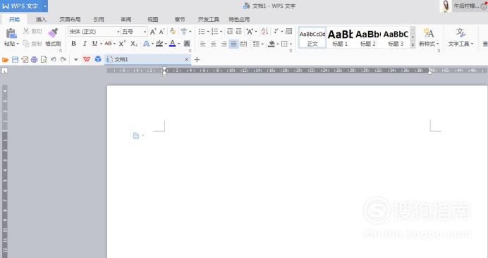
Task: Click the show paragraph marks icon
Action: tap(276, 31)
